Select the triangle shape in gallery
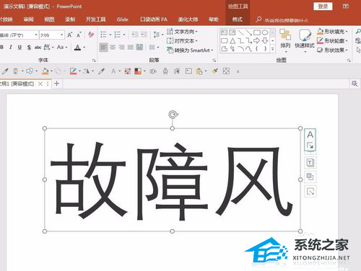 pos(232,40)
